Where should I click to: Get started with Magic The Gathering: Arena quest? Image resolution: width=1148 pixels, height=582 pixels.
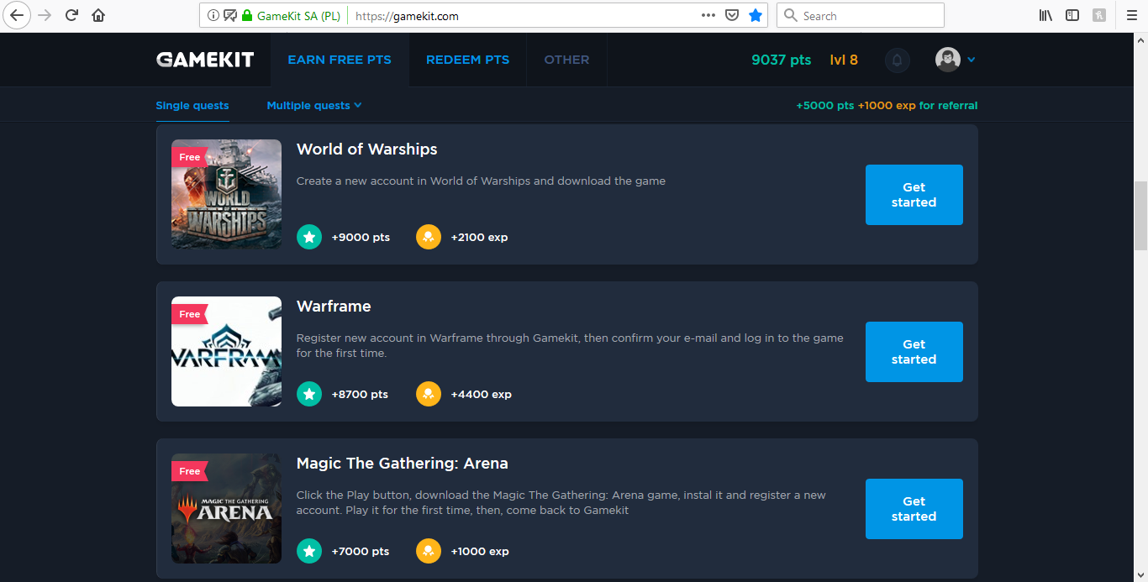[x=914, y=509]
